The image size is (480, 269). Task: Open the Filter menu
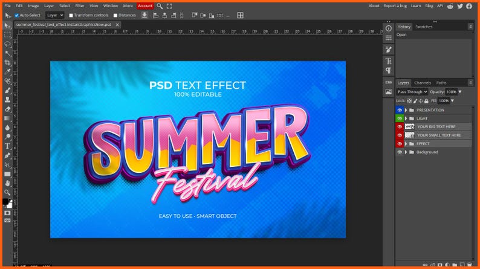coord(80,6)
